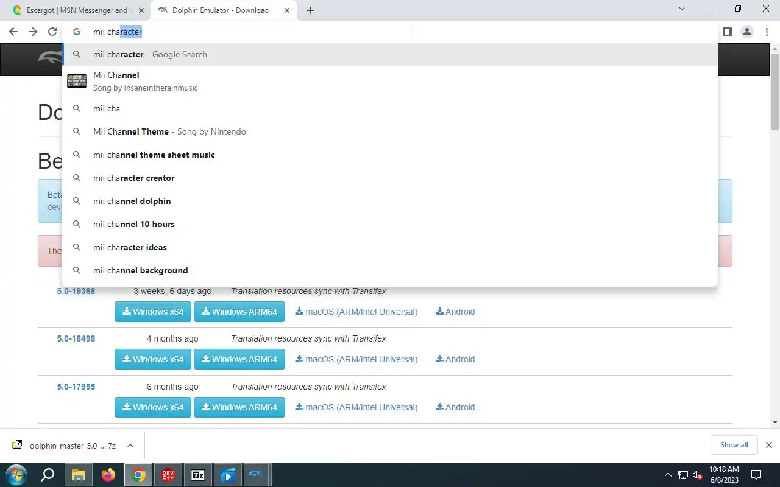780x487 pixels.
Task: Open taskbar search
Action: [x=48, y=475]
